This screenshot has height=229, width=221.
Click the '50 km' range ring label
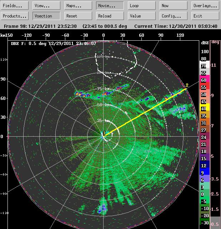104,105
